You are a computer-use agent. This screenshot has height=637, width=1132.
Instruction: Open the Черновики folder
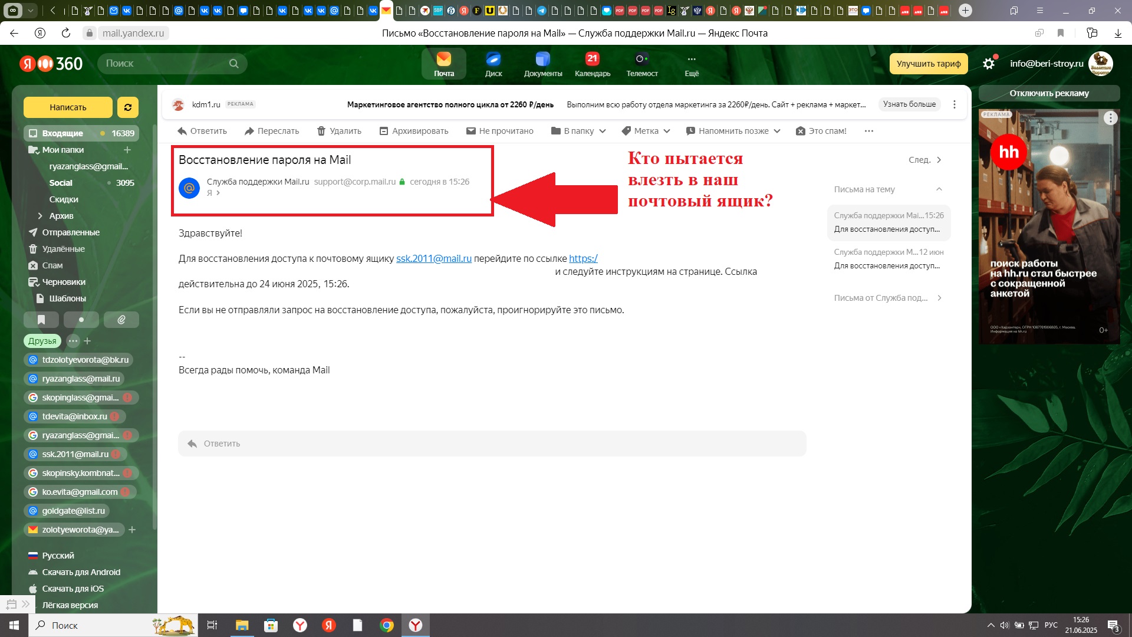[64, 282]
